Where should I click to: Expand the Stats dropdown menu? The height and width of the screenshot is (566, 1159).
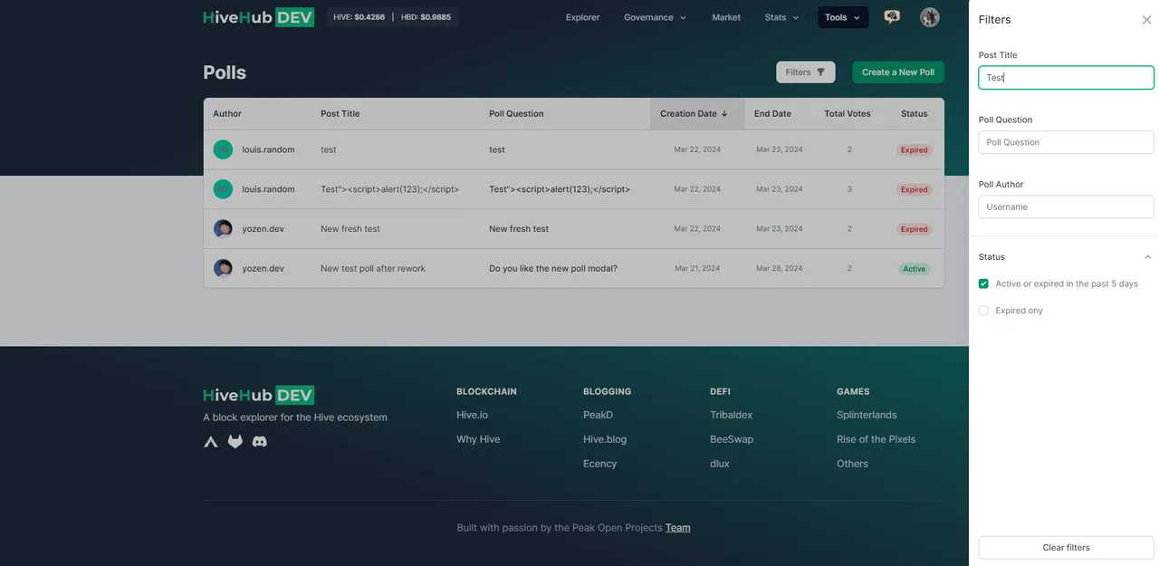[x=781, y=17]
